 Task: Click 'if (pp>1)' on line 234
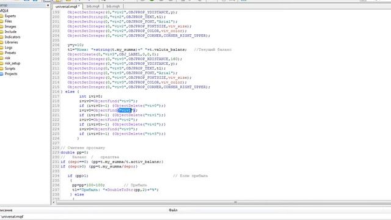tap(78, 176)
